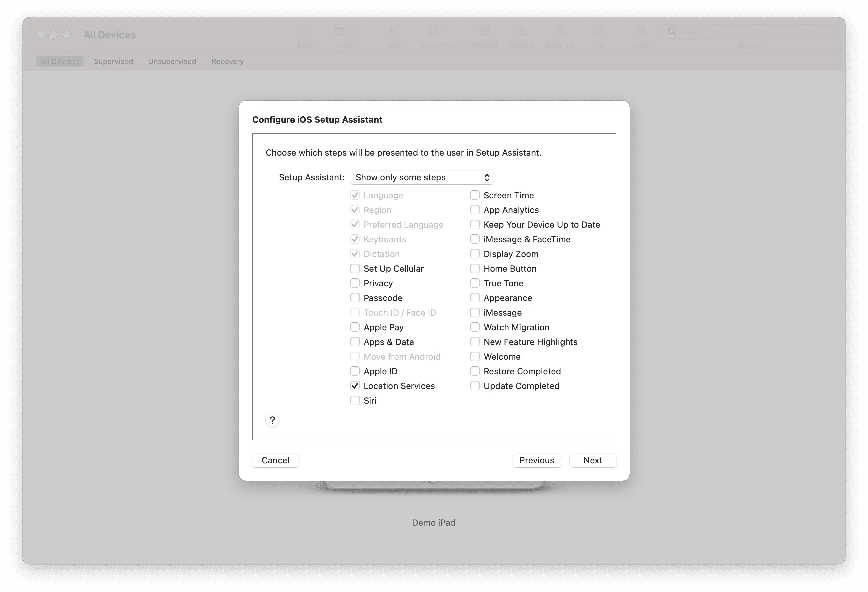Enable the standalone iMessage checkbox

point(475,312)
